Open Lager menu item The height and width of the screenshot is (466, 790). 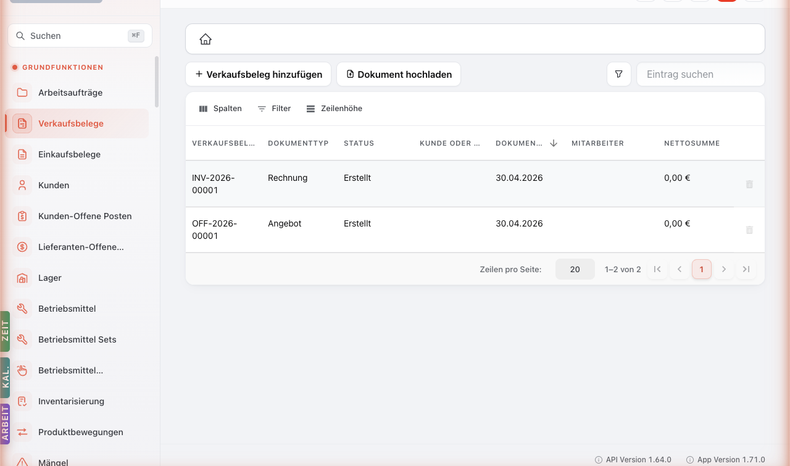[x=77, y=278]
